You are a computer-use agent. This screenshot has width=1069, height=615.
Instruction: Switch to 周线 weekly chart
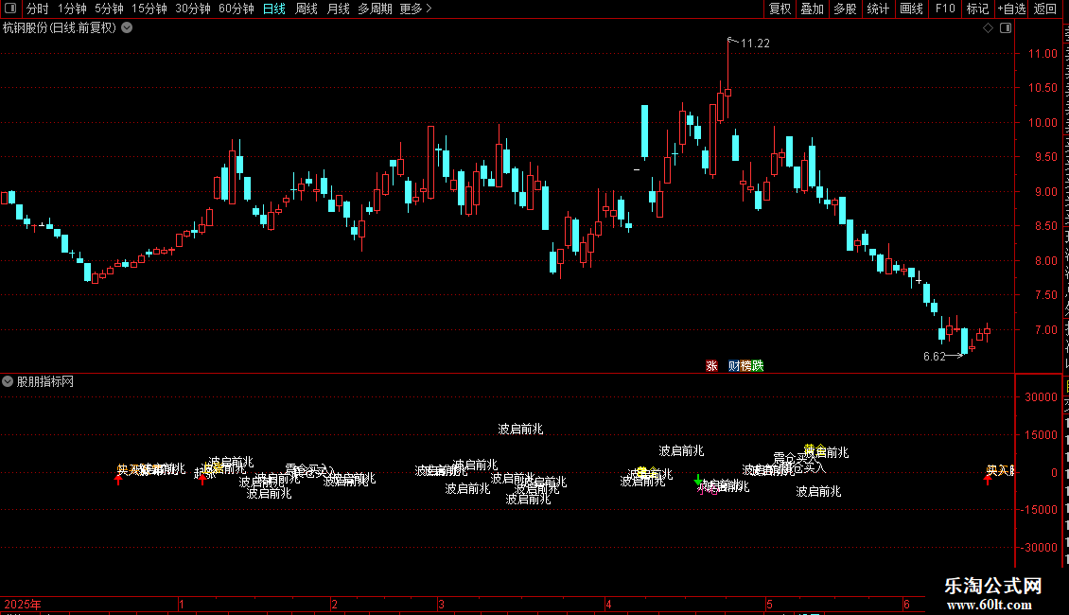tap(307, 9)
